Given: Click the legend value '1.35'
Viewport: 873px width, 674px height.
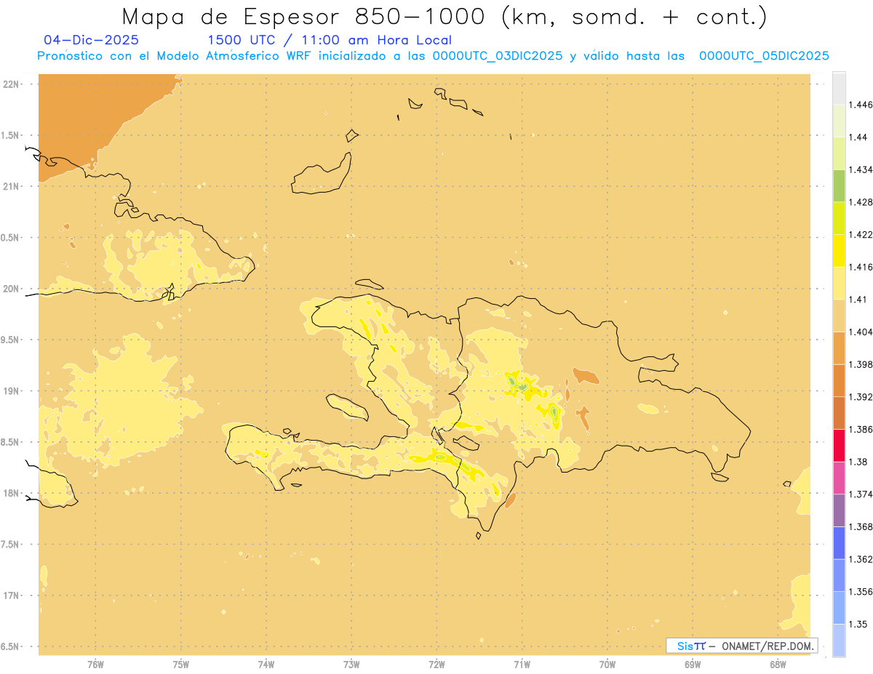Looking at the screenshot, I should tap(858, 624).
